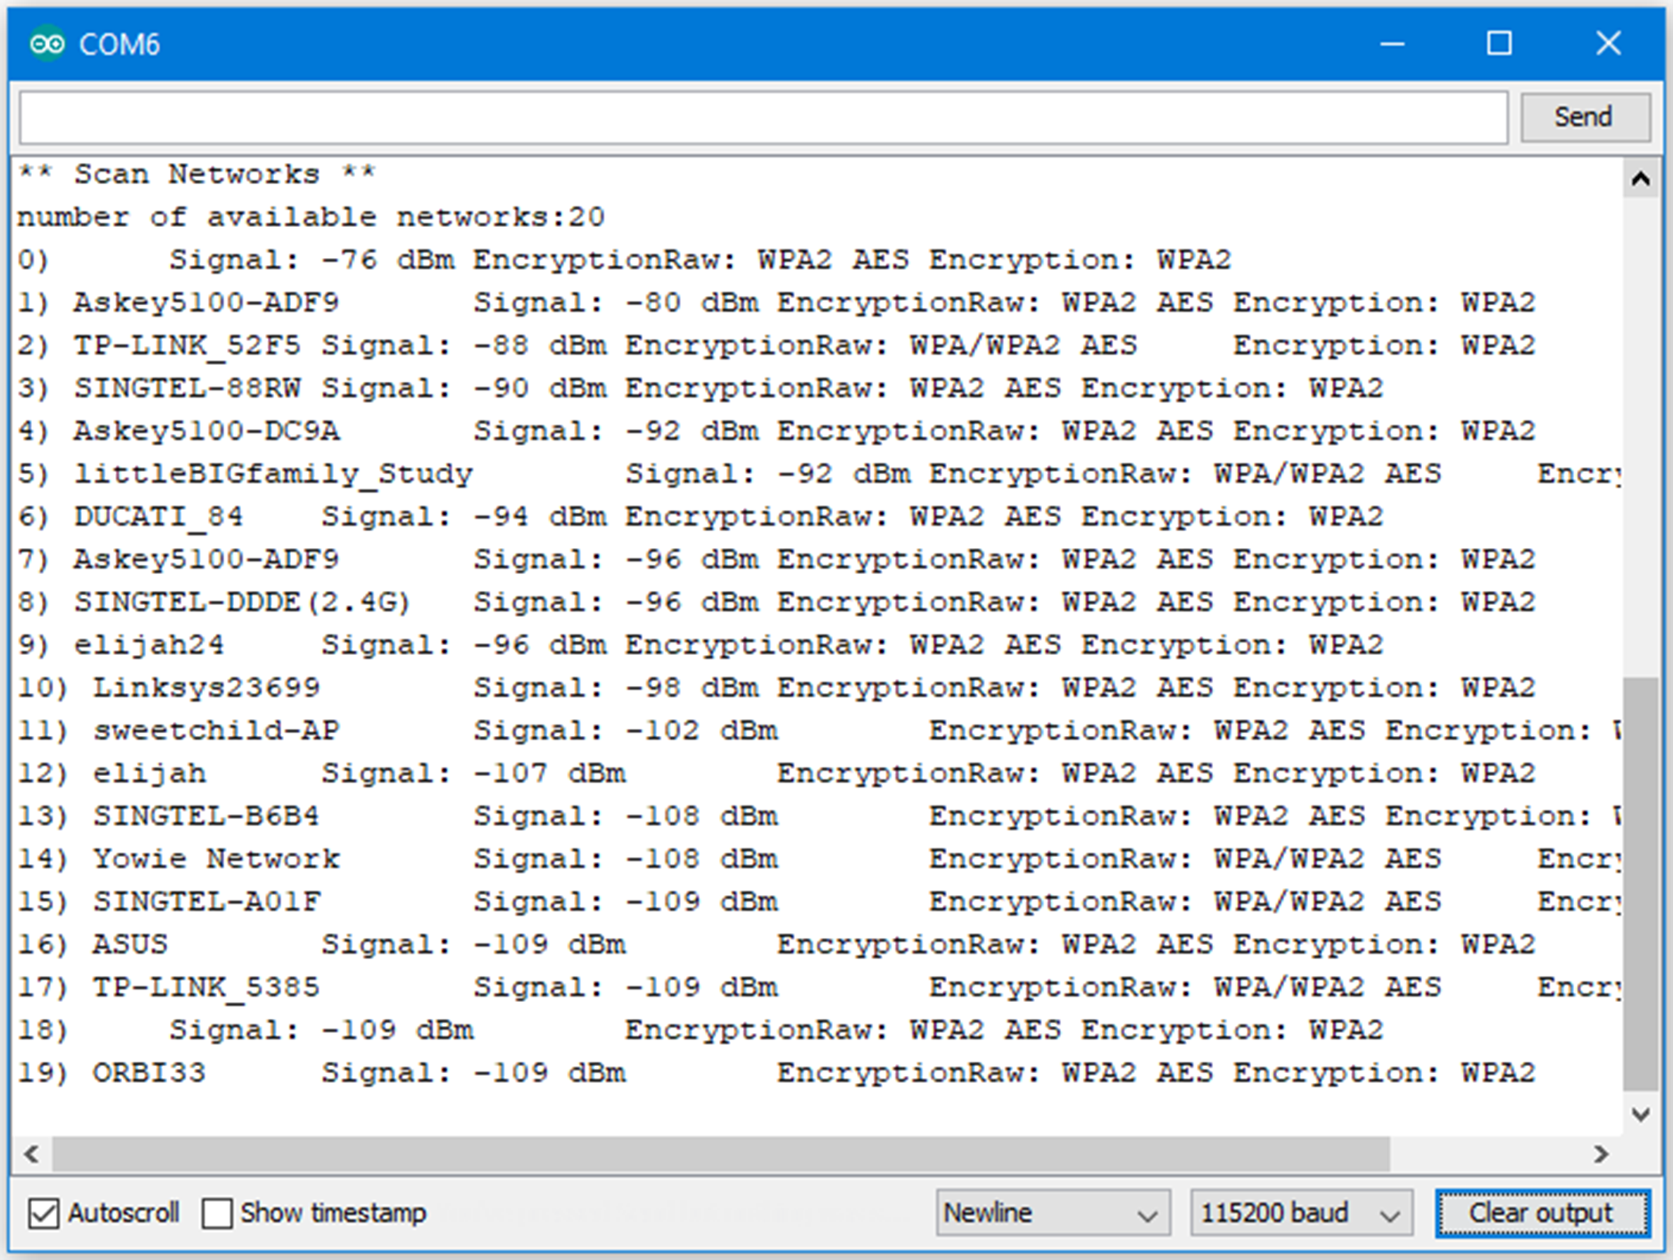
Task: Open the Newline line-ending dropdown
Action: coord(1052,1213)
